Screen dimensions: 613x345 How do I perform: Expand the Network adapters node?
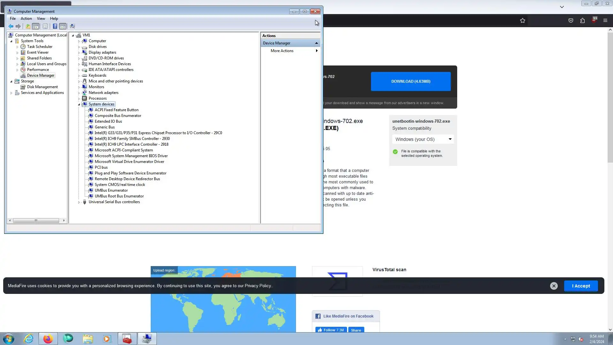tap(79, 93)
